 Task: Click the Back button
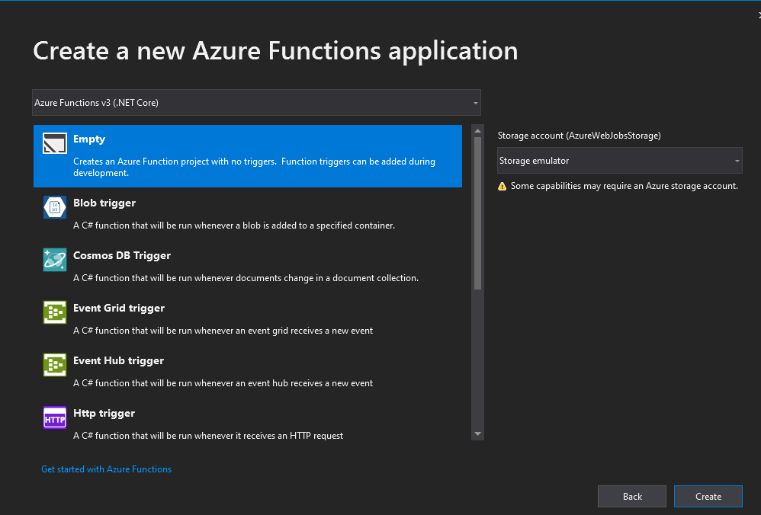point(631,496)
